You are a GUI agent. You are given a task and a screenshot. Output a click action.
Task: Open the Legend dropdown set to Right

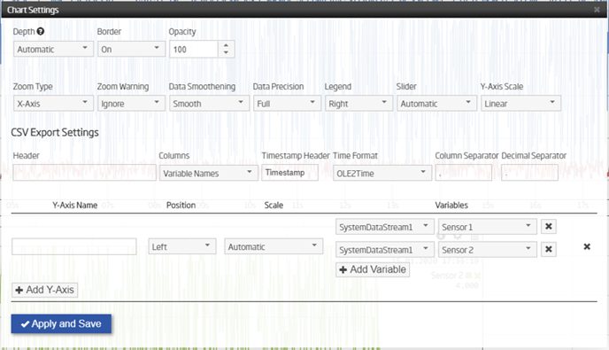click(358, 104)
